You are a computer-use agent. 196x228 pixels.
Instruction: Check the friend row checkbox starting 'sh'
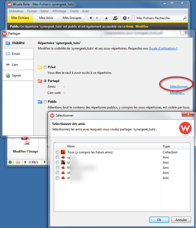[x=57, y=178]
